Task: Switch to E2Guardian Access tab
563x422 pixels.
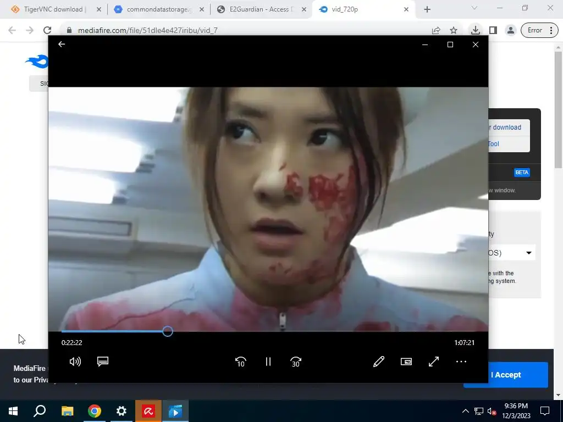Action: coord(261,9)
